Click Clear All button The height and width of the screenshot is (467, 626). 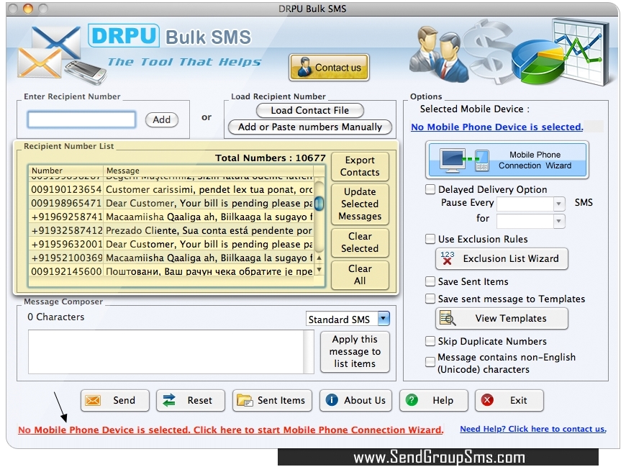tap(360, 275)
